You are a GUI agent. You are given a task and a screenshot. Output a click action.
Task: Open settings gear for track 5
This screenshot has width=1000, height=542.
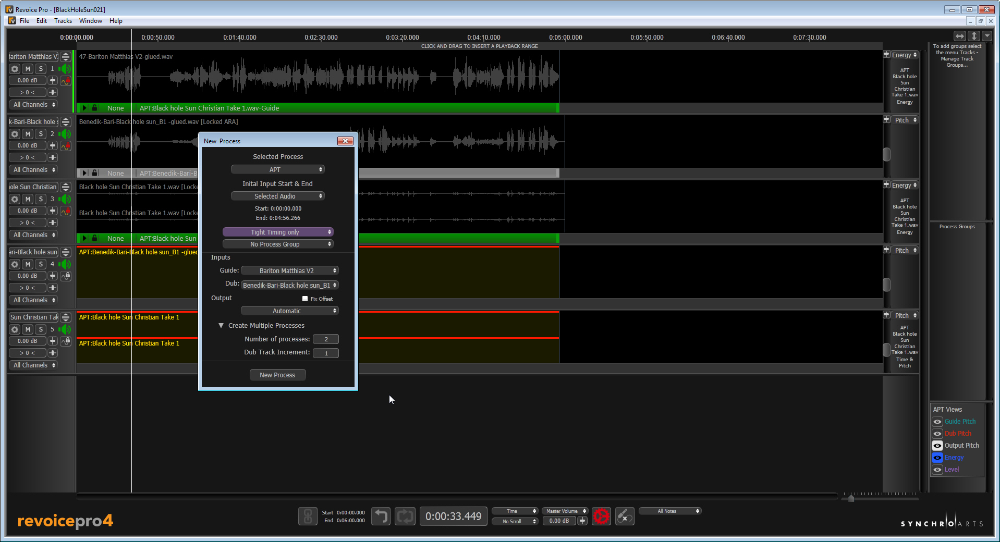15,329
